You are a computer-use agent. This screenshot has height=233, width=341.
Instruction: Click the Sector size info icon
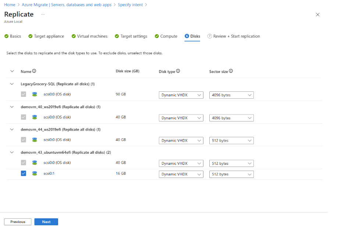tap(230, 71)
